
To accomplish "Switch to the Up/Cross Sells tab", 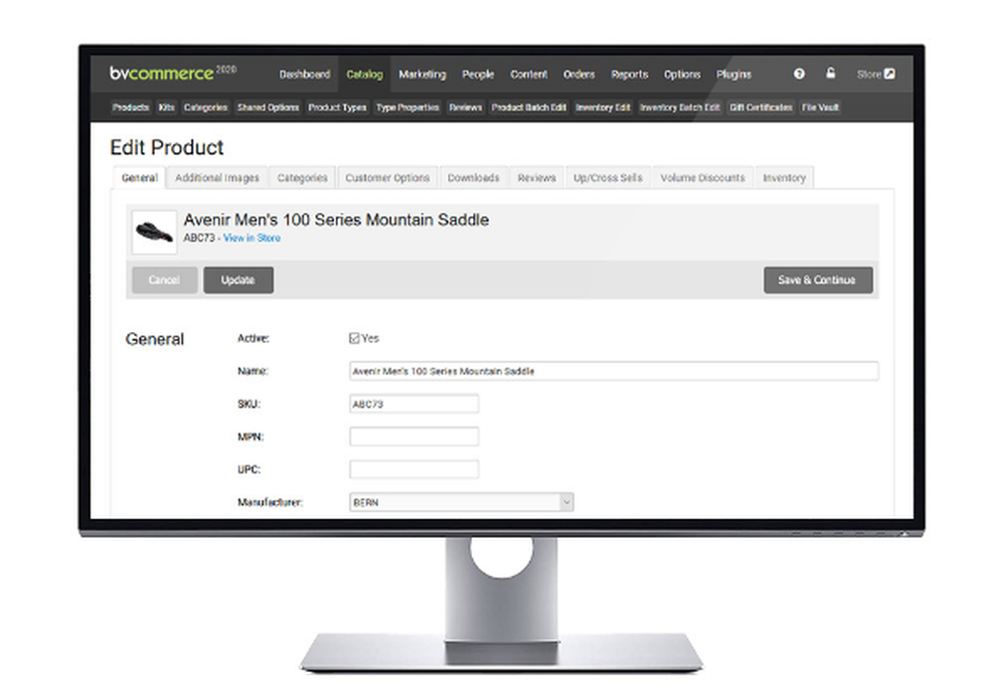I will point(607,177).
